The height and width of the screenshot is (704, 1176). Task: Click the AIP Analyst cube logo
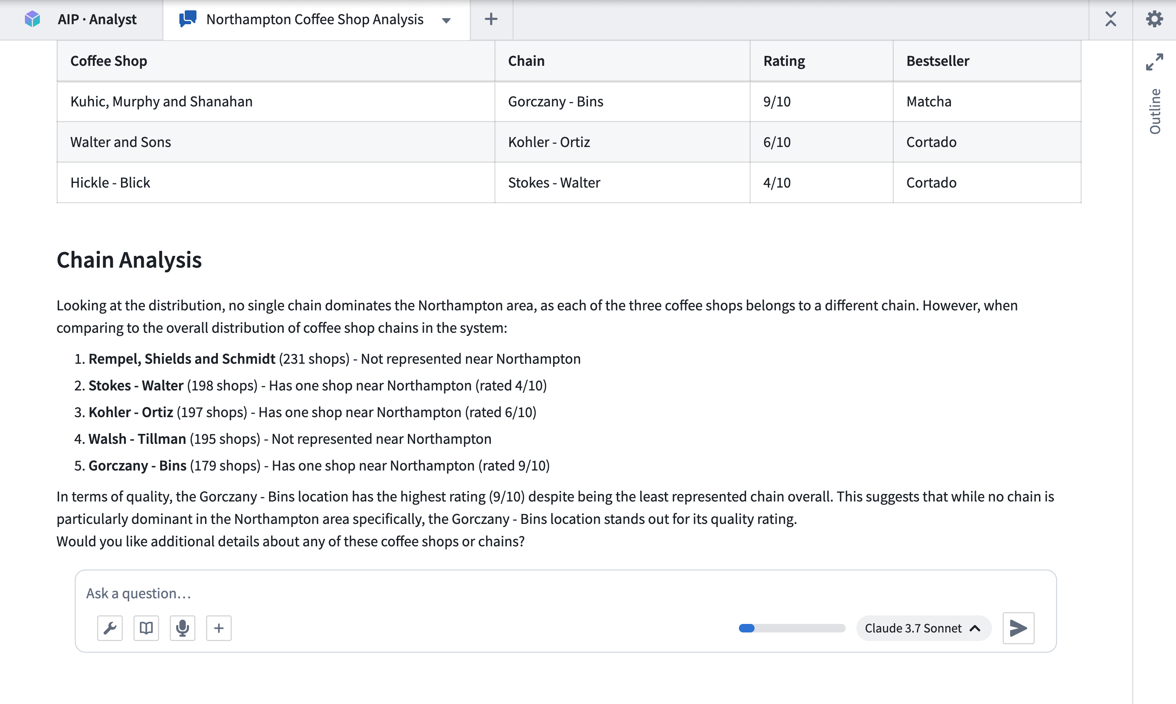[32, 20]
